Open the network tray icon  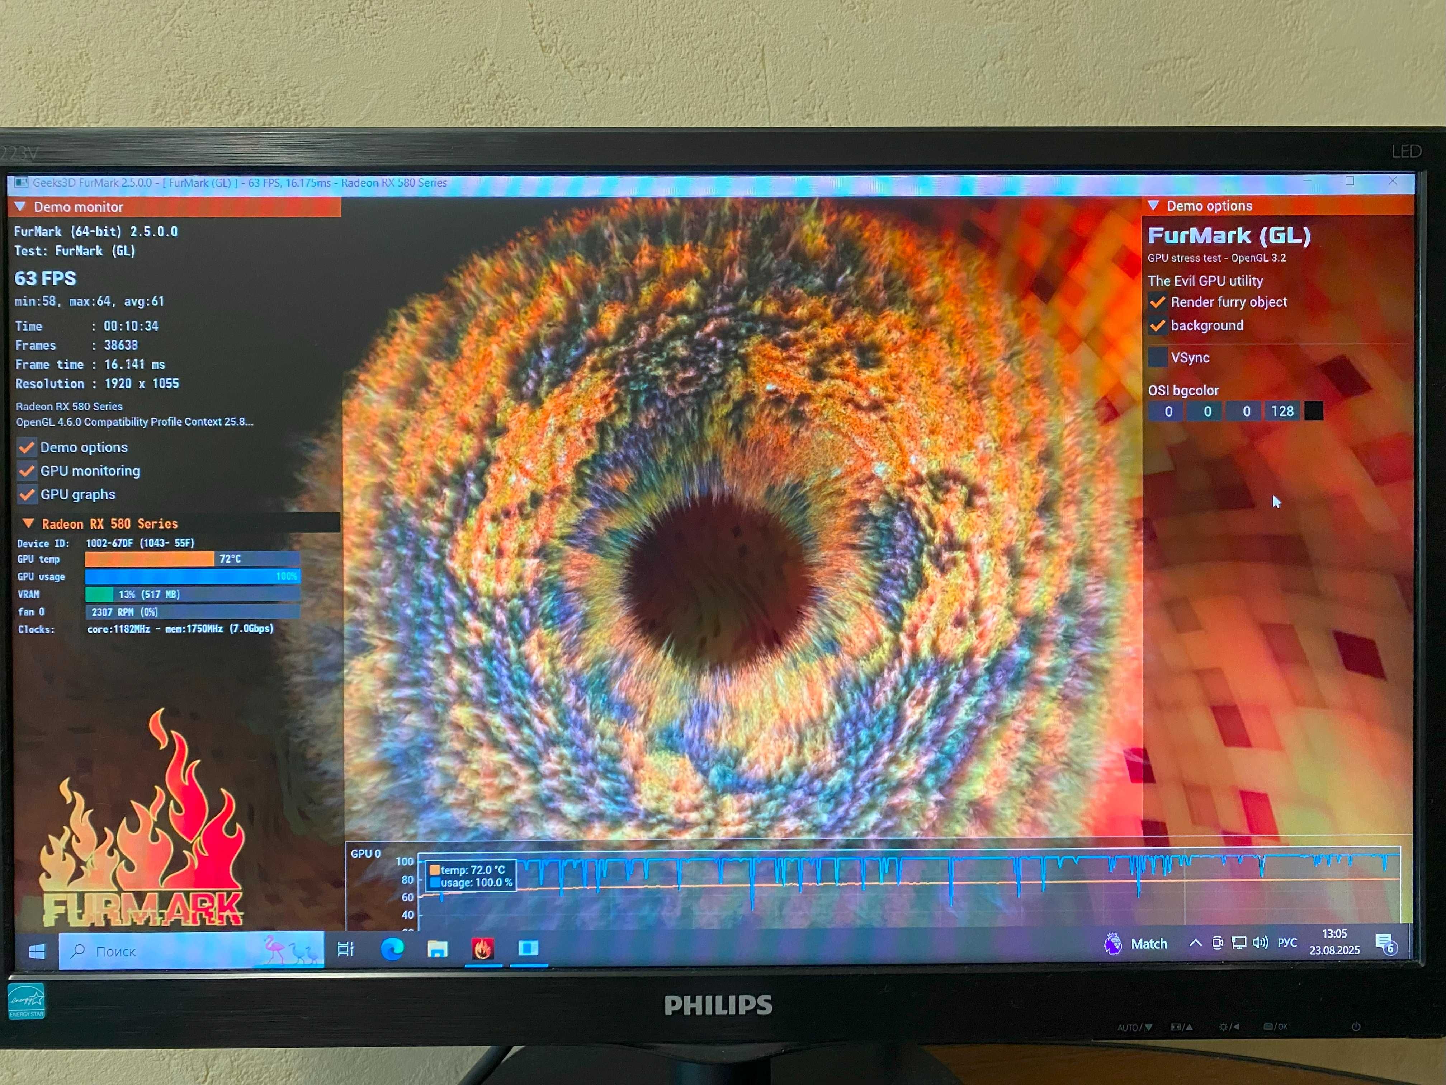pyautogui.click(x=1239, y=943)
